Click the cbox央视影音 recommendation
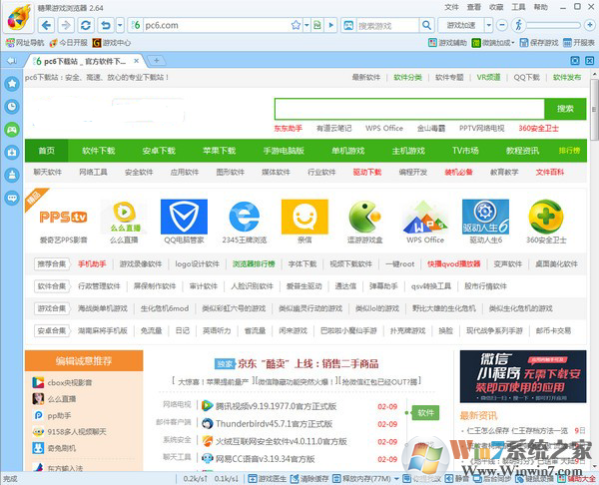 click(70, 382)
